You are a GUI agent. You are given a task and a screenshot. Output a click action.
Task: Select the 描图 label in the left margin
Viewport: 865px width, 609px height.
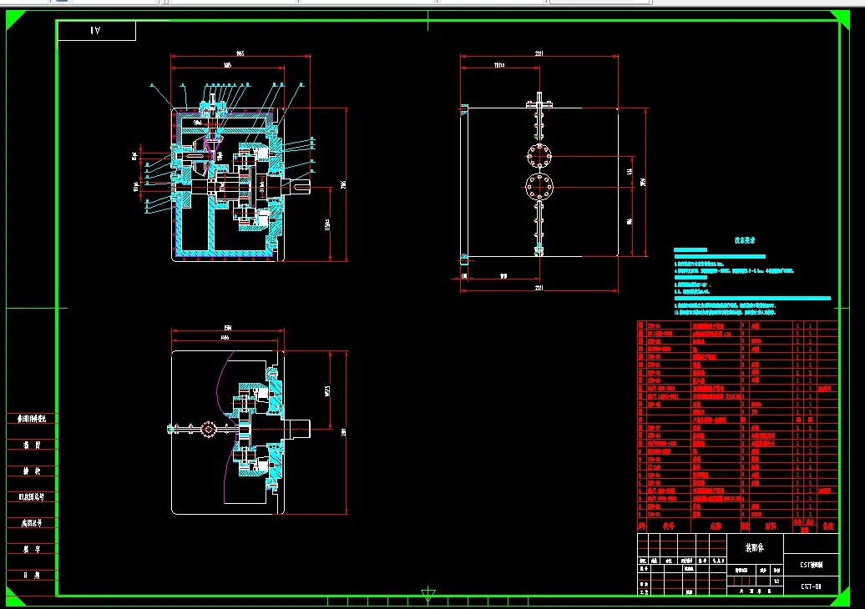[32, 445]
